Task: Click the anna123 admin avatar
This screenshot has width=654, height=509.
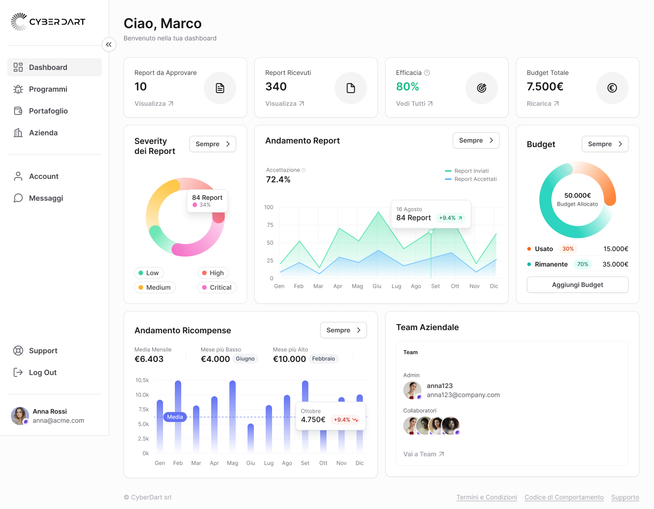Action: (412, 390)
